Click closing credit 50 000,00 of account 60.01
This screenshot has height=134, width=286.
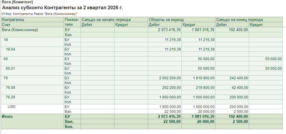273,68
